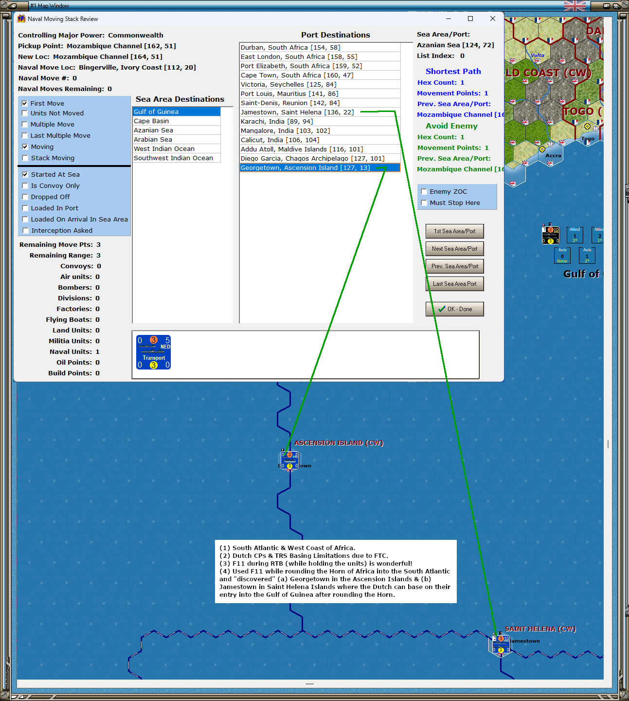This screenshot has height=701, width=629.
Task: Click the transport counter at Saint Helena
Action: pyautogui.click(x=501, y=644)
